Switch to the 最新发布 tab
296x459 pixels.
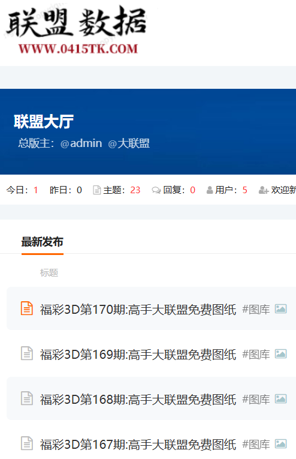tap(43, 242)
